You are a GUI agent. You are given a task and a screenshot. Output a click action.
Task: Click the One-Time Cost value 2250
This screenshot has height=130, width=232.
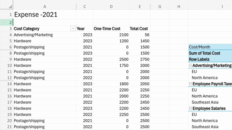click(111, 114)
